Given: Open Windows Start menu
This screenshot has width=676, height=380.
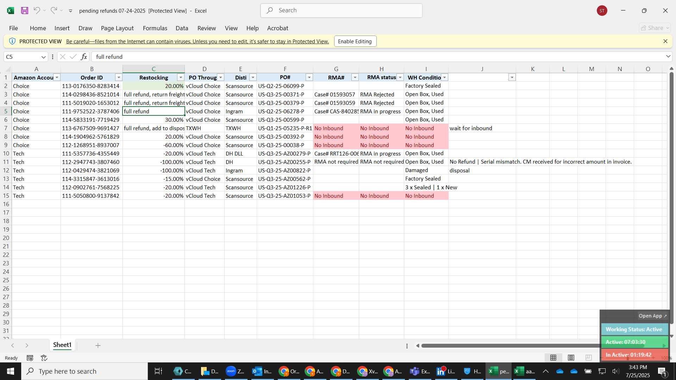Looking at the screenshot, I should pos(10,371).
